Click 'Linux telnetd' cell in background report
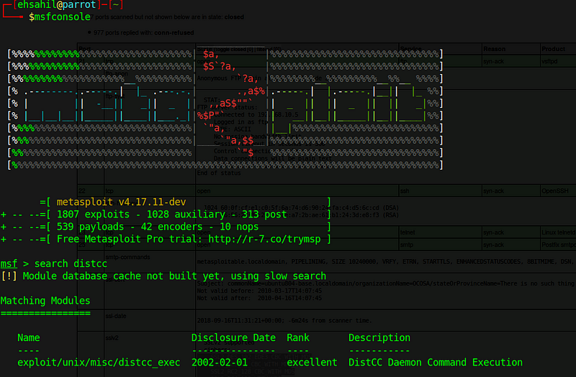This screenshot has height=377, width=576. (559, 232)
